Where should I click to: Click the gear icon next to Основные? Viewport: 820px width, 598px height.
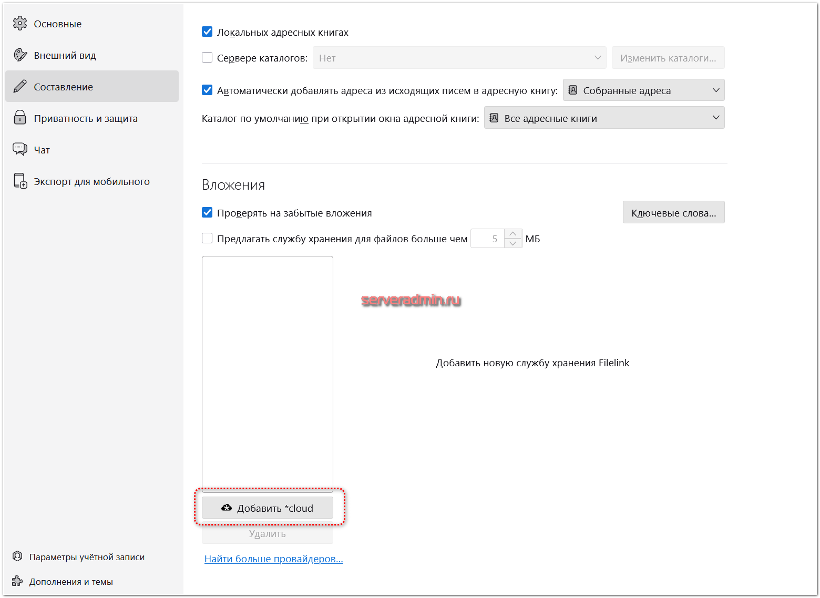(x=20, y=24)
